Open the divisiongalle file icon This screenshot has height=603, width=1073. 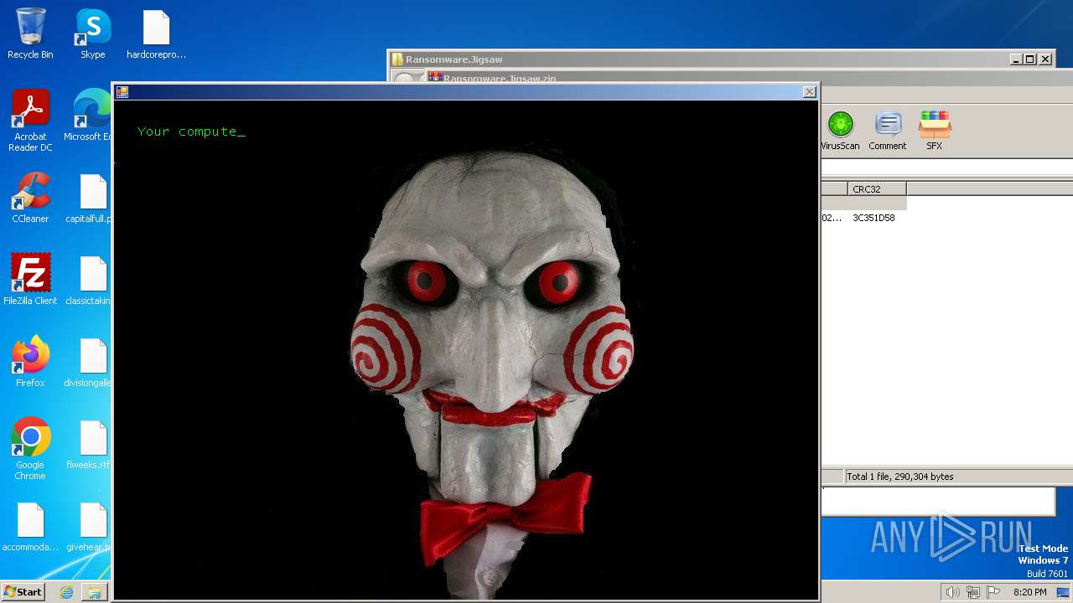(91, 361)
